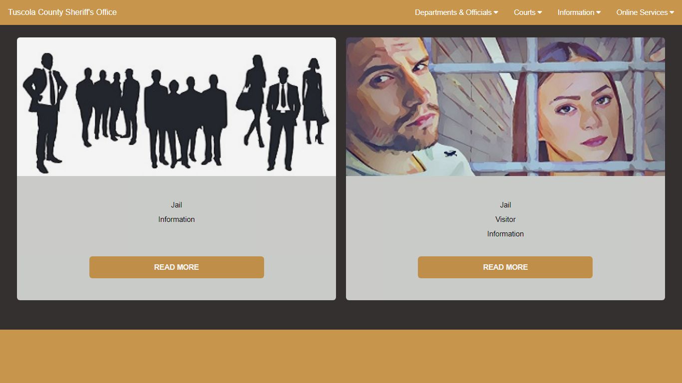Click the caret arrow next to Online Services
Image resolution: width=682 pixels, height=383 pixels.
(x=672, y=12)
